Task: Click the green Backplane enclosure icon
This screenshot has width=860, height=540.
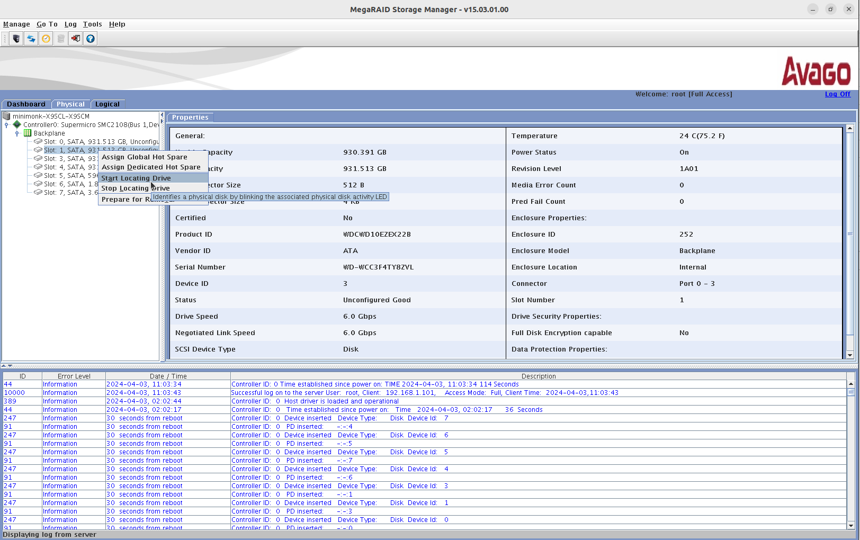Action: point(28,133)
